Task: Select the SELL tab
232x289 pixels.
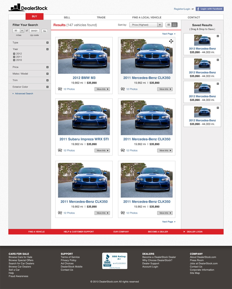Action: tap(67, 18)
